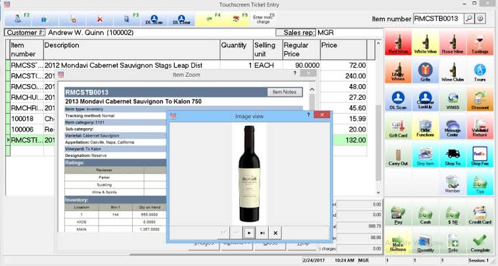Image resolution: width=498 pixels, height=266 pixels.
Task: Open the White Wine category
Action: point(426,43)
